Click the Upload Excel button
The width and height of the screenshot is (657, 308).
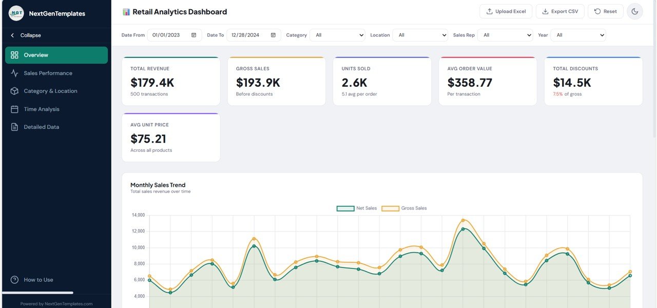pos(506,11)
